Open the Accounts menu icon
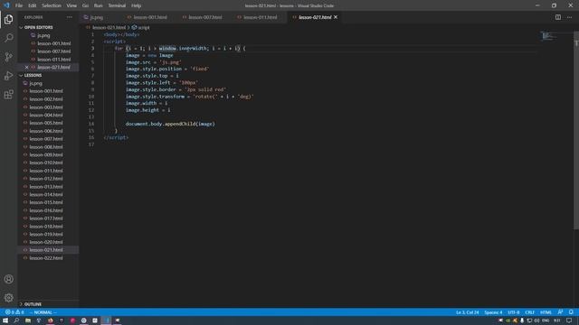Image resolution: width=579 pixels, height=325 pixels. [x=8, y=279]
